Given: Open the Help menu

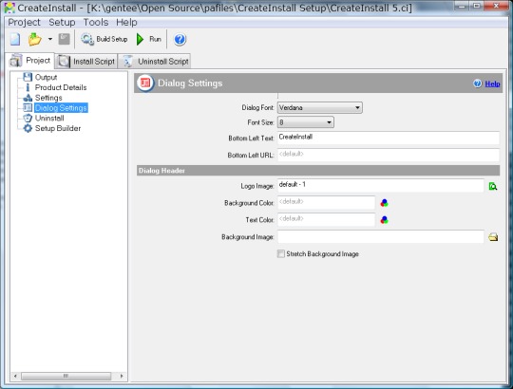Looking at the screenshot, I should [x=126, y=22].
